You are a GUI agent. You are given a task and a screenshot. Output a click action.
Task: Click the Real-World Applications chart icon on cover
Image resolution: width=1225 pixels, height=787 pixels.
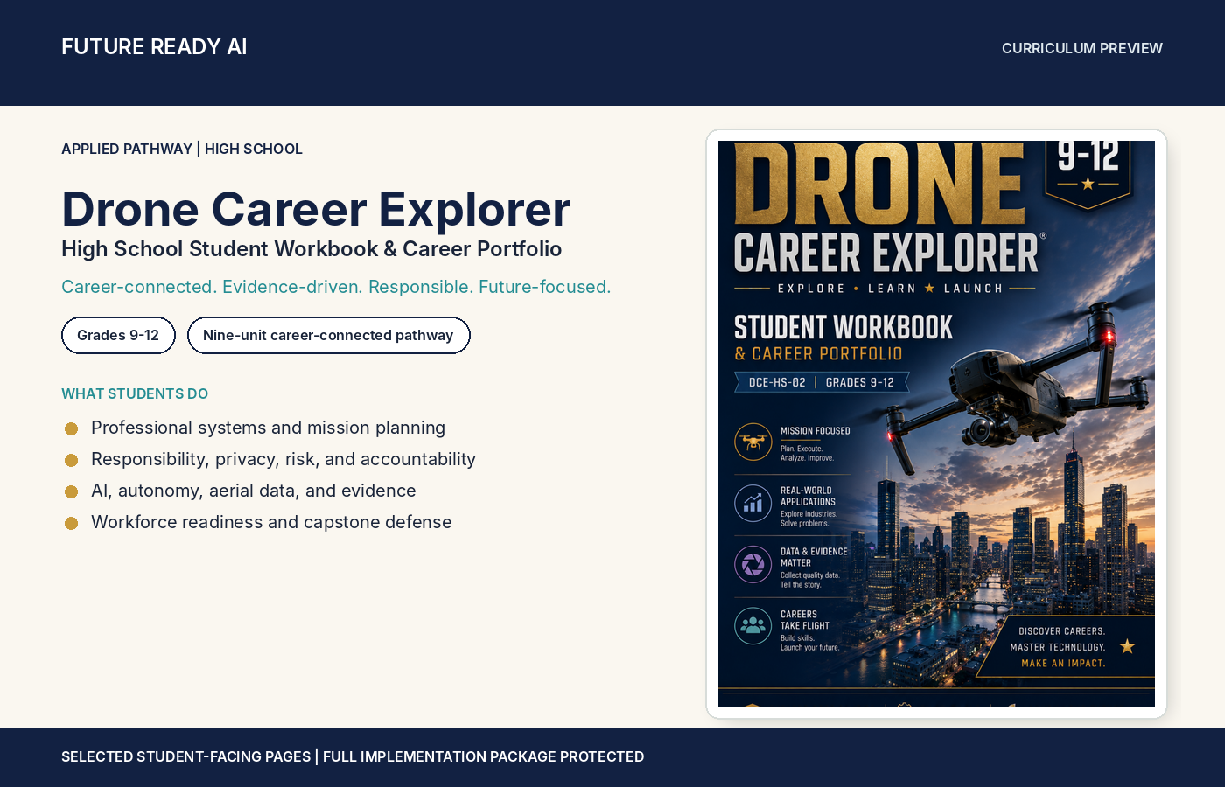point(752,503)
